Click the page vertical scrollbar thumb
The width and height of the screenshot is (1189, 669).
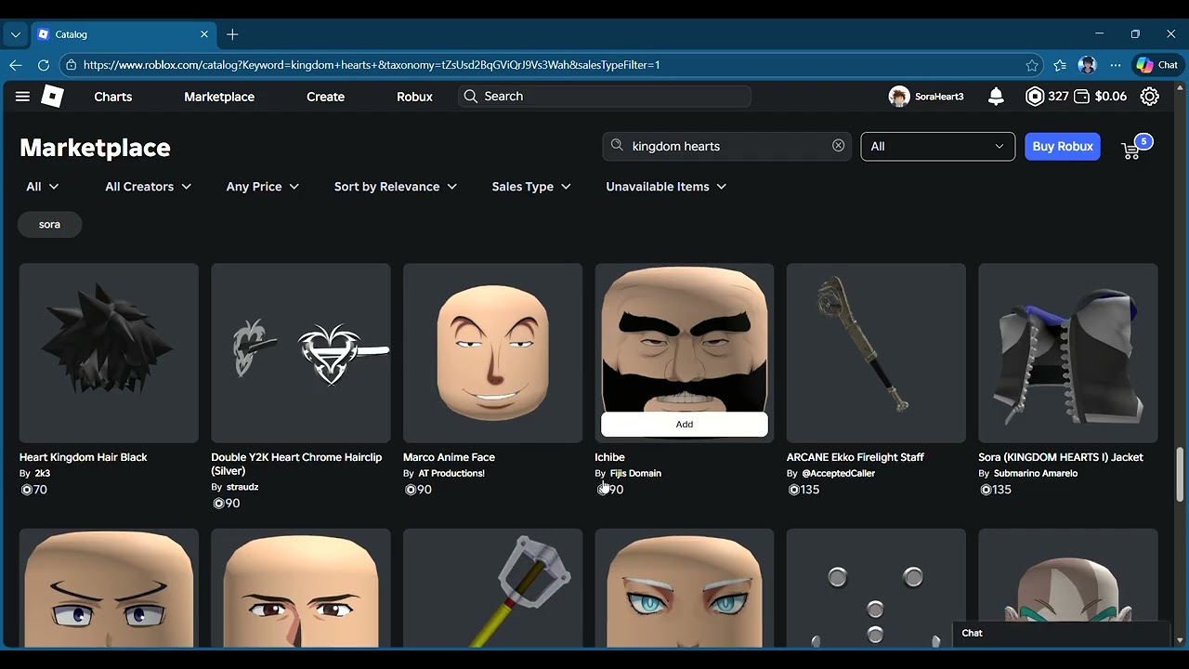point(1180,474)
